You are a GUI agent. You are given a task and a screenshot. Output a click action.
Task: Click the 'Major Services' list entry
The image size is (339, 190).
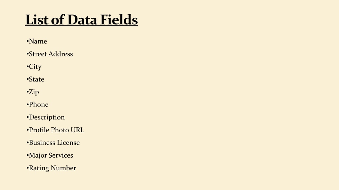[x=50, y=155]
